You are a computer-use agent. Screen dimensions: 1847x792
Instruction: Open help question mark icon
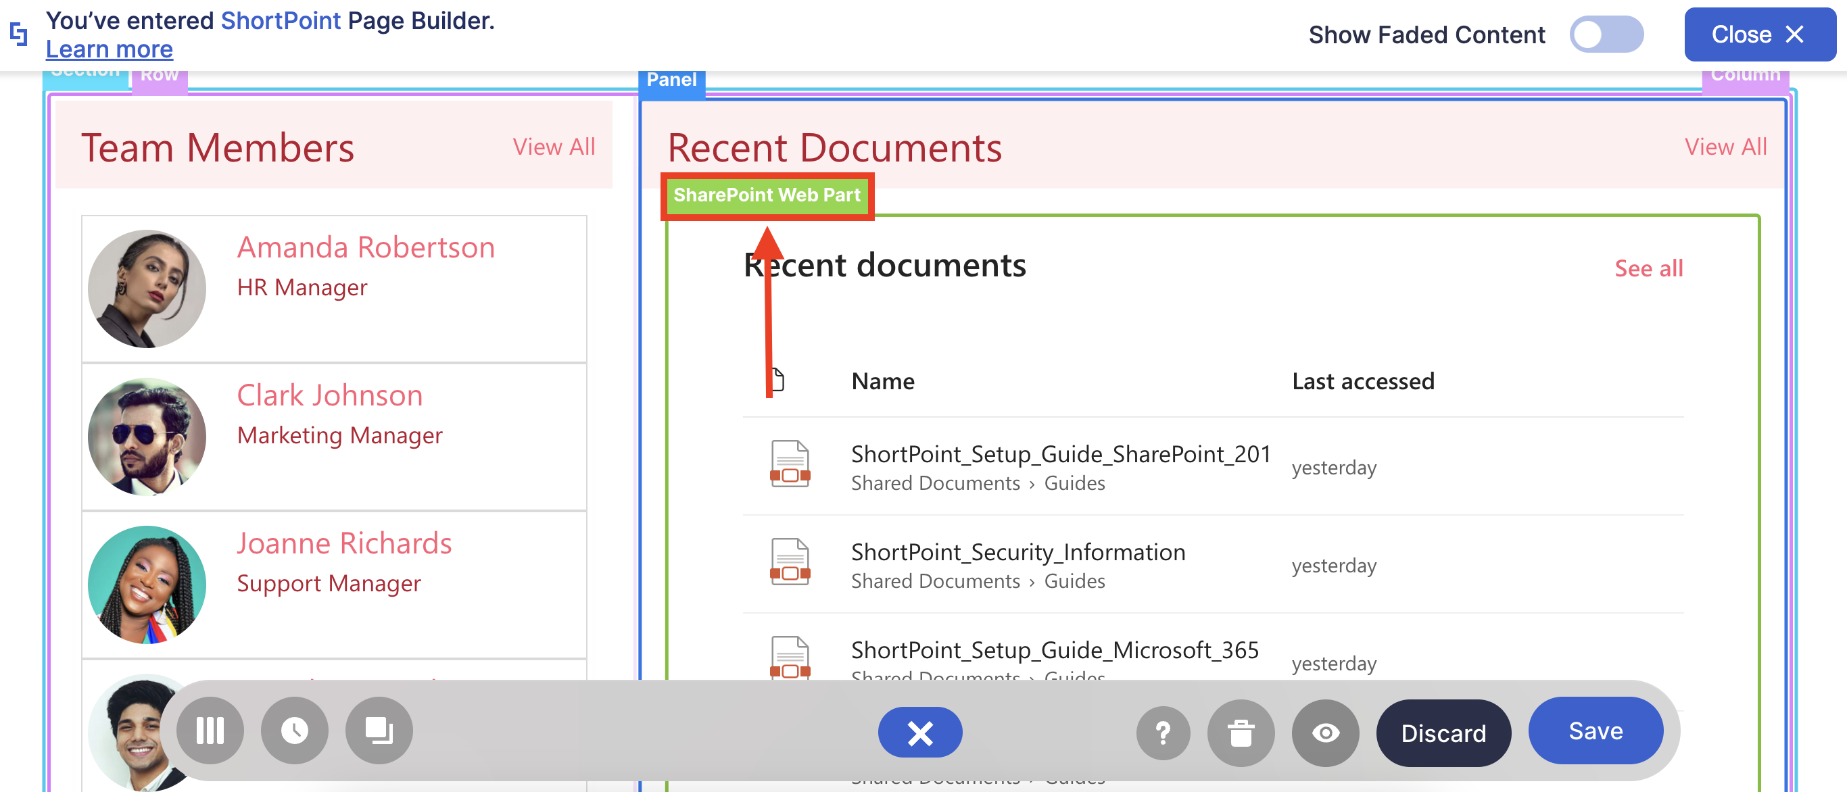click(x=1162, y=733)
